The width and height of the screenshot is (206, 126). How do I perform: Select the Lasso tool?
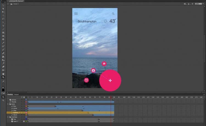(3, 19)
